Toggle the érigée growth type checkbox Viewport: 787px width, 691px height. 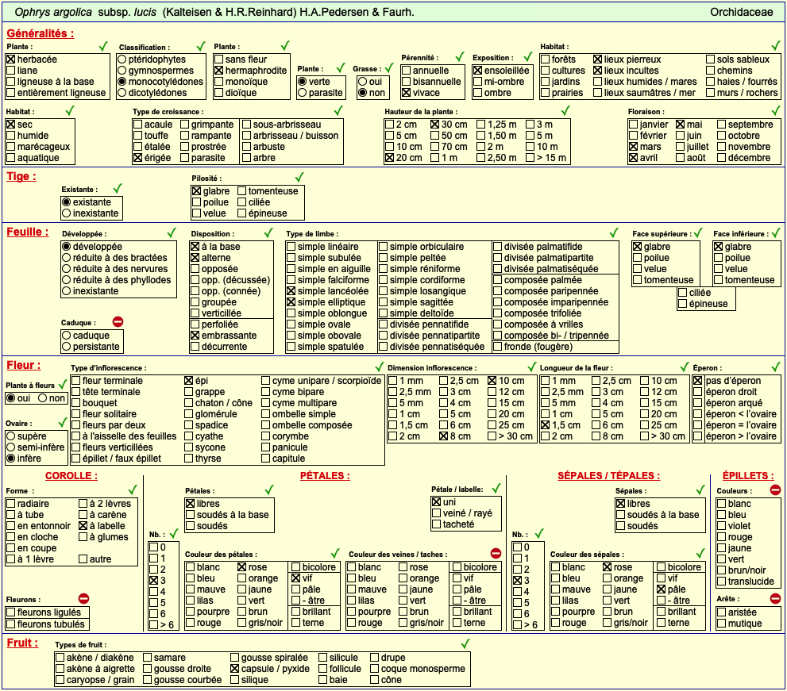[138, 158]
